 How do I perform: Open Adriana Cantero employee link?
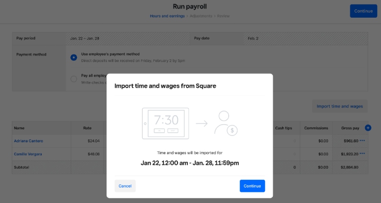pyautogui.click(x=29, y=141)
